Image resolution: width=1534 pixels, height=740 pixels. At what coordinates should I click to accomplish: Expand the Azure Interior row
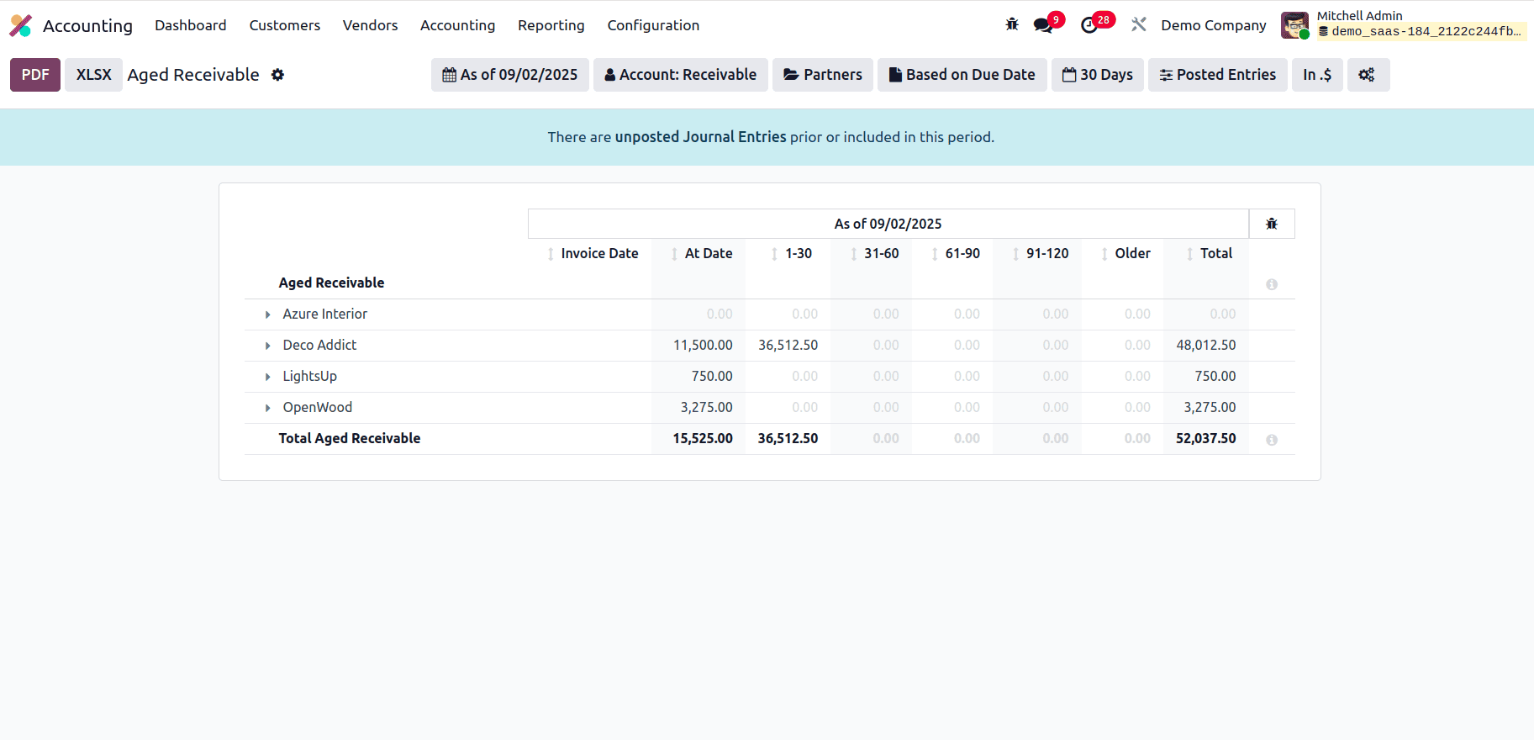[268, 314]
